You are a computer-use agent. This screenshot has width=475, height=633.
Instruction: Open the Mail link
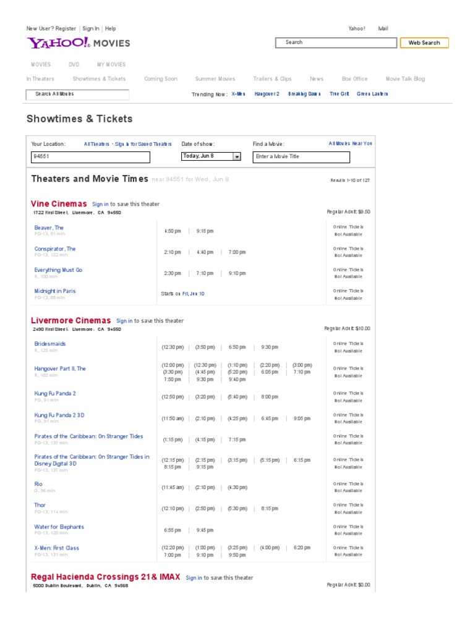pos(383,28)
